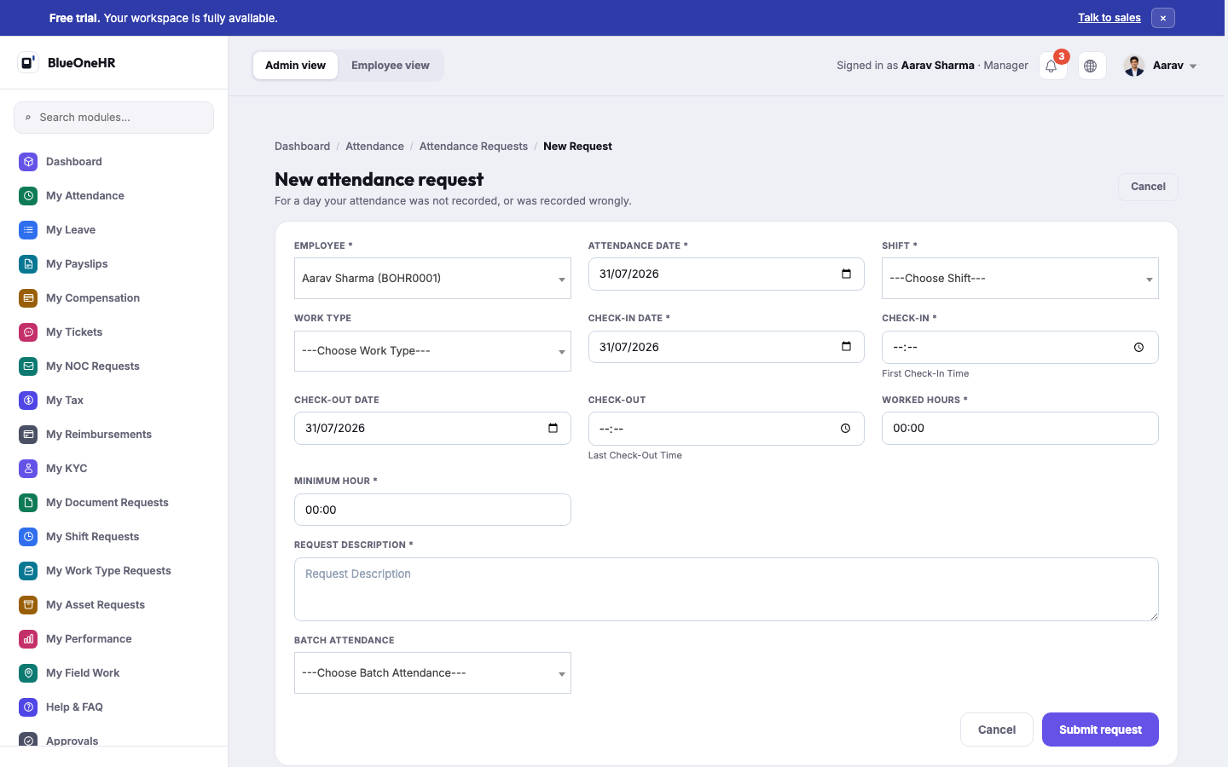
Task: Click the Help & FAQ question icon
Action: (28, 707)
